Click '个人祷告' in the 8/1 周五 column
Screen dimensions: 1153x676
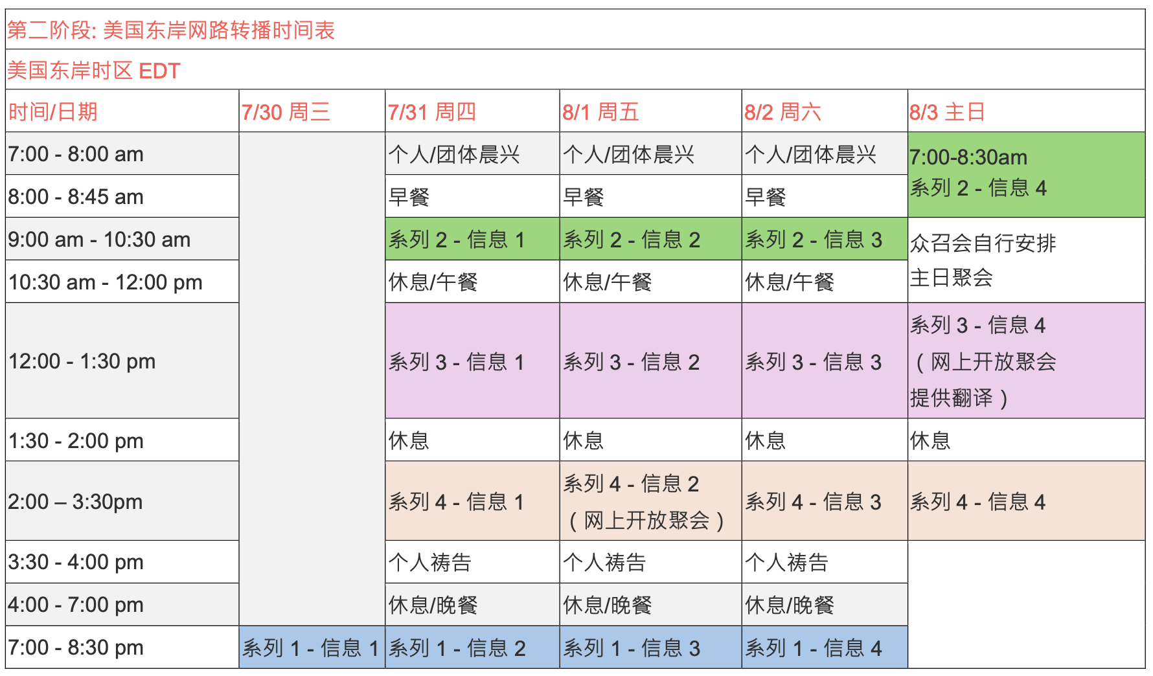650,561
